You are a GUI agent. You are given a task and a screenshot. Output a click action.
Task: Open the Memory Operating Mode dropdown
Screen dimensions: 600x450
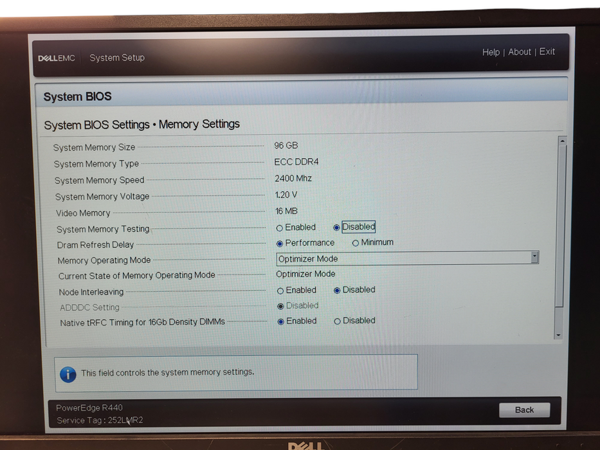point(408,258)
